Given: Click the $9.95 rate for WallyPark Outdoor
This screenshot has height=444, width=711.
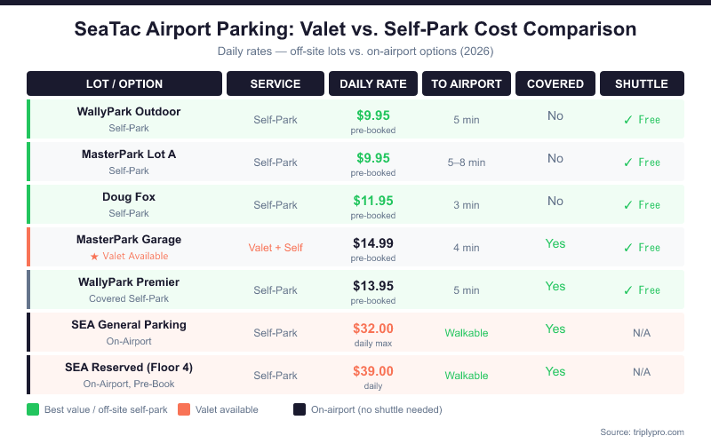Looking at the screenshot, I should click(x=373, y=115).
